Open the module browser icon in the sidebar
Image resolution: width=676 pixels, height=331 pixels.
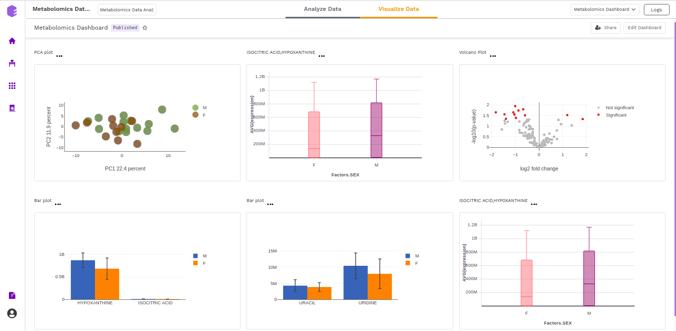tap(12, 108)
